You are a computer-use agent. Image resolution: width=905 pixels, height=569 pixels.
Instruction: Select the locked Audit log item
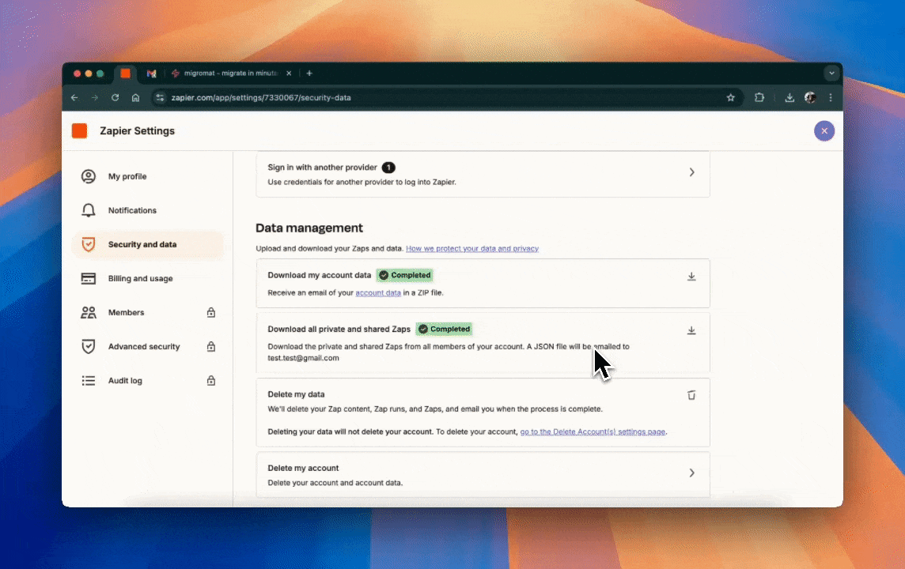click(125, 380)
